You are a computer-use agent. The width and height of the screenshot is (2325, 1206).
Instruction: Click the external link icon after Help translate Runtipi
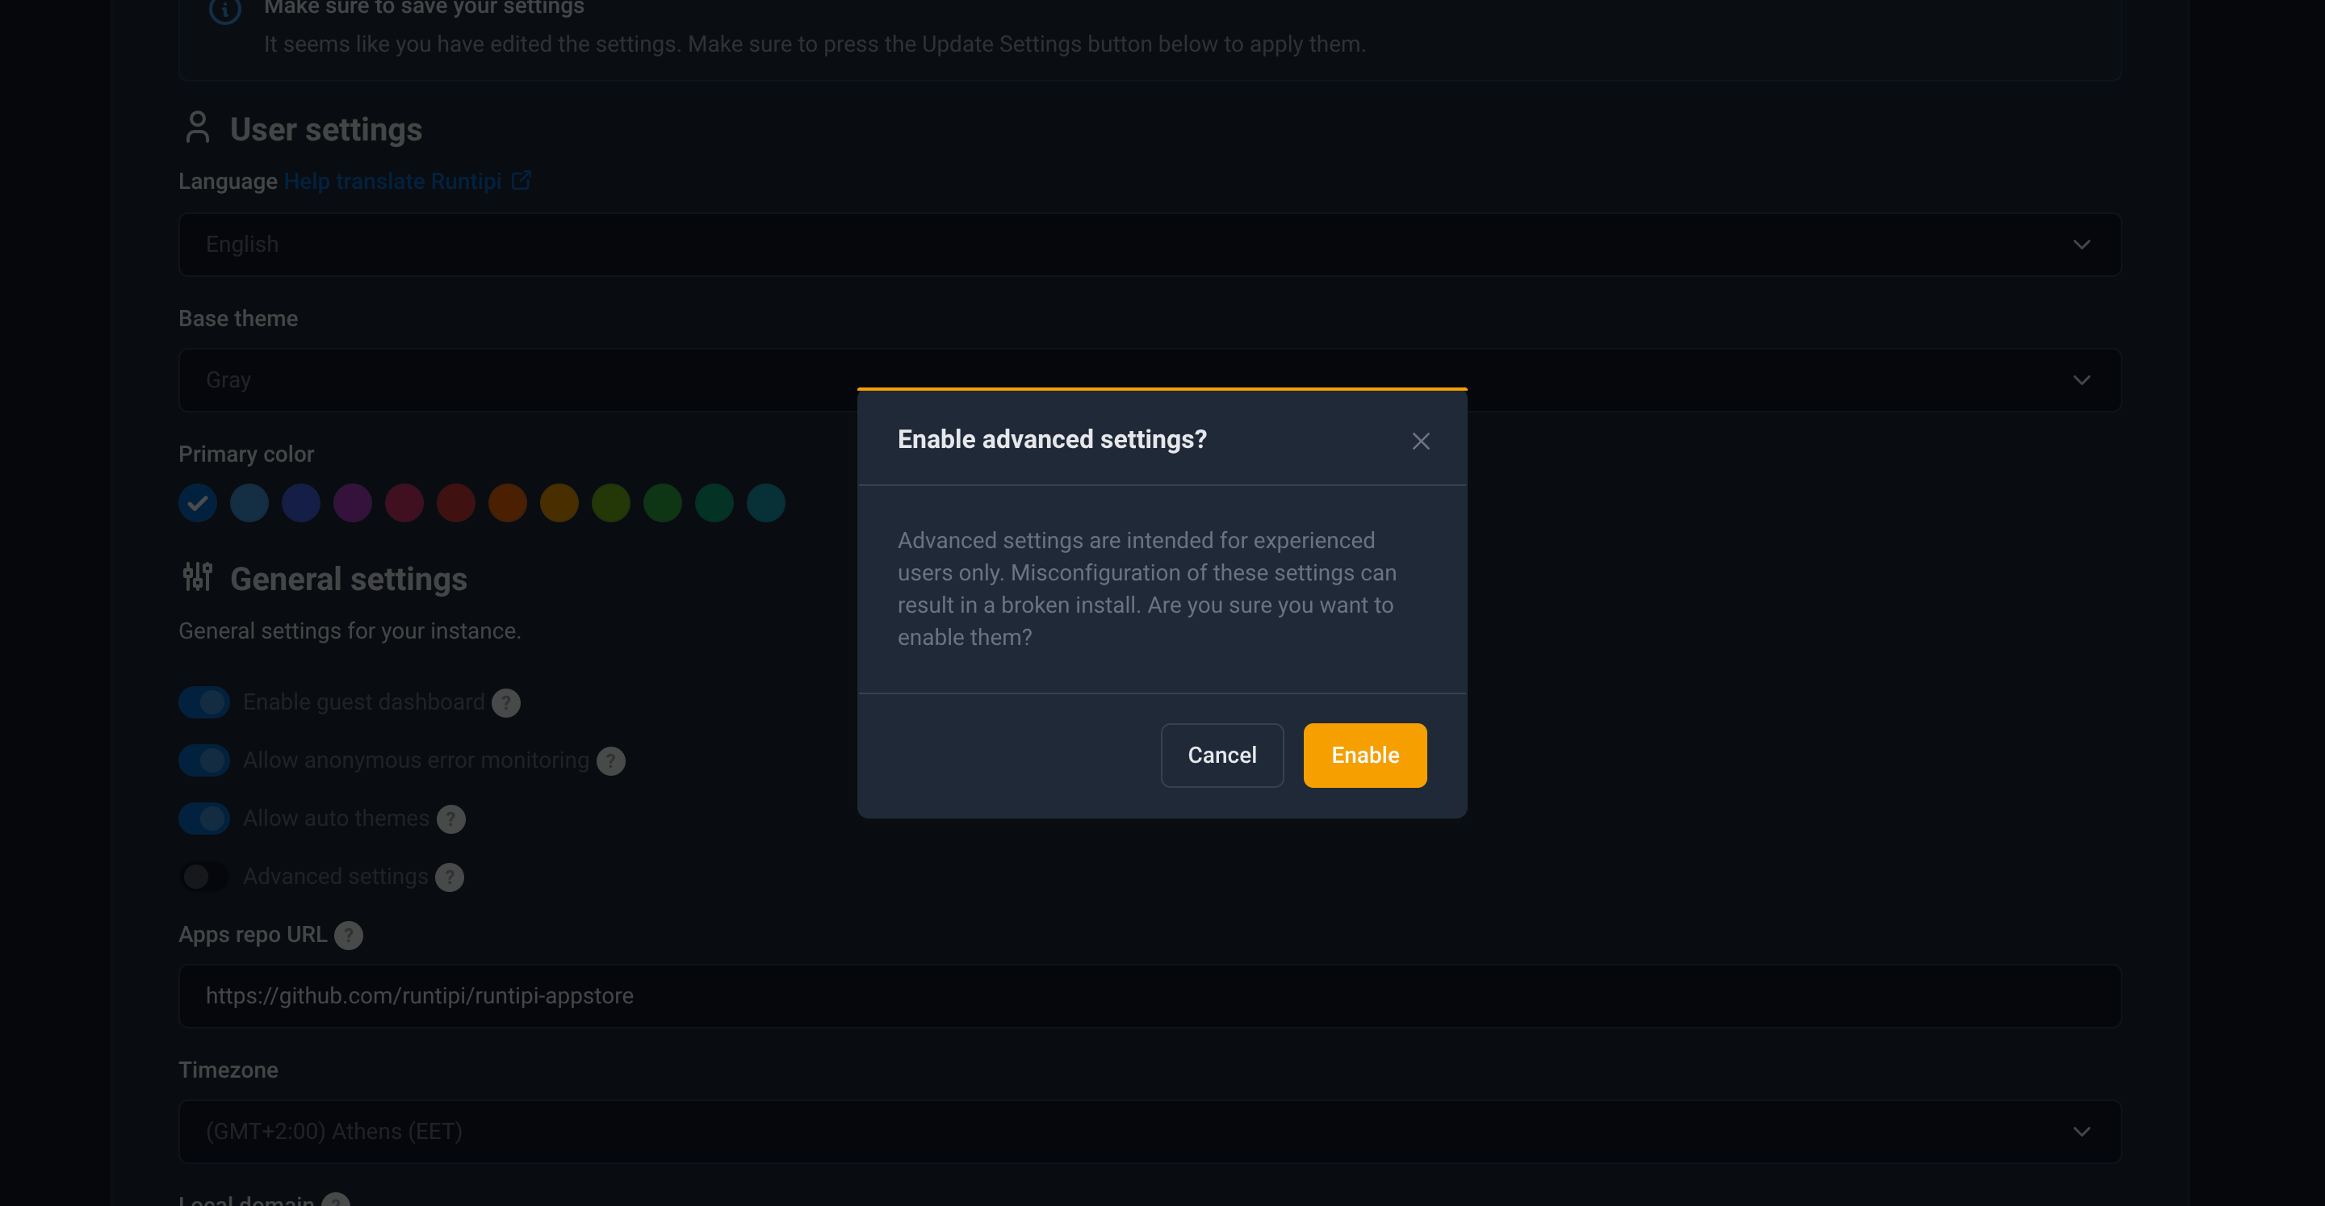(522, 180)
